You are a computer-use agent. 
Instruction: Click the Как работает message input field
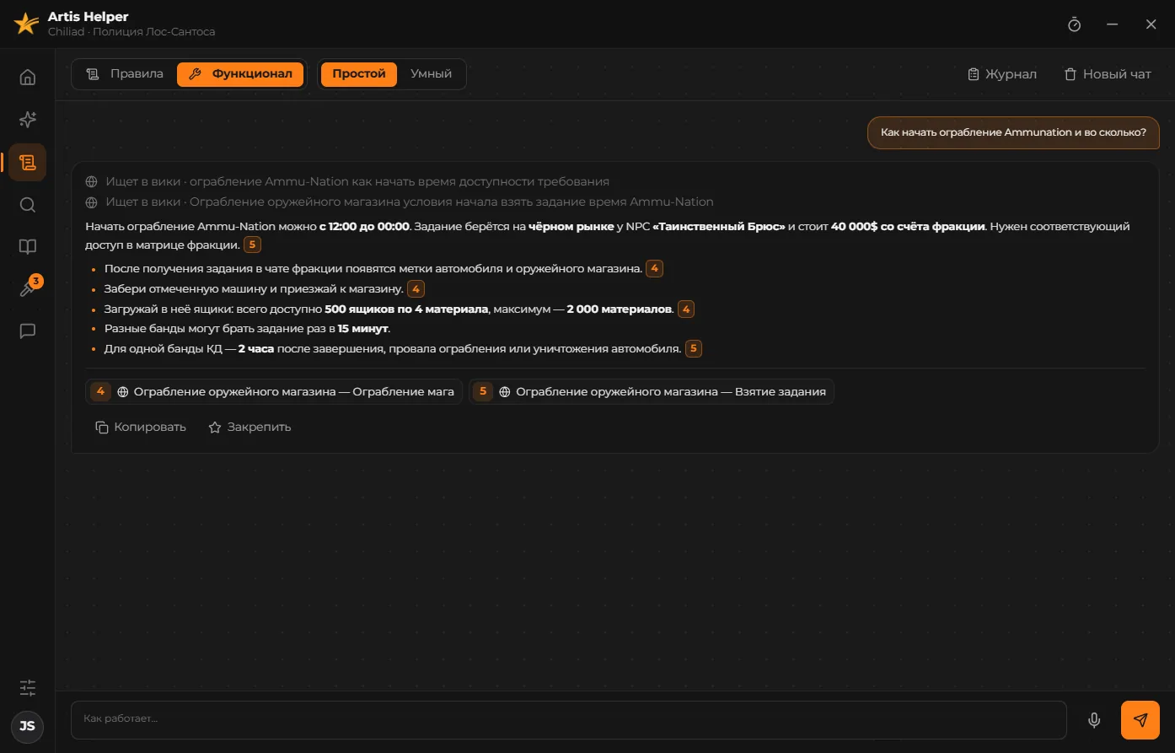[569, 719]
